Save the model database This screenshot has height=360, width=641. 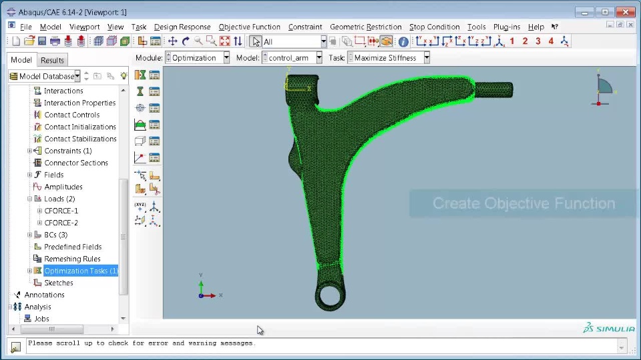click(42, 41)
